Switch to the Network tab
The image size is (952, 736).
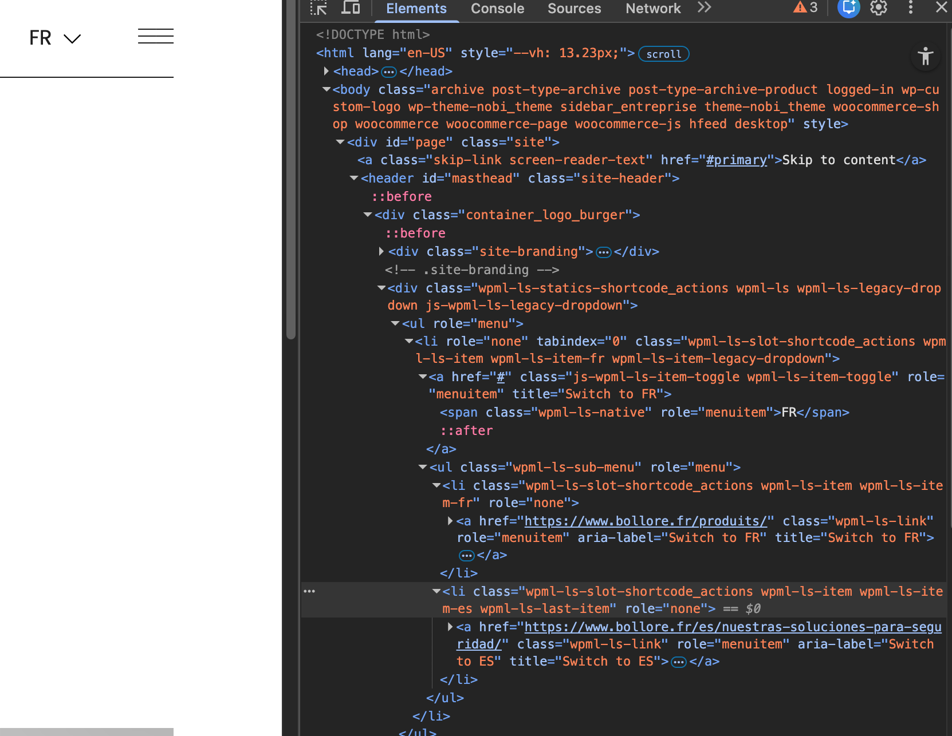tap(653, 9)
